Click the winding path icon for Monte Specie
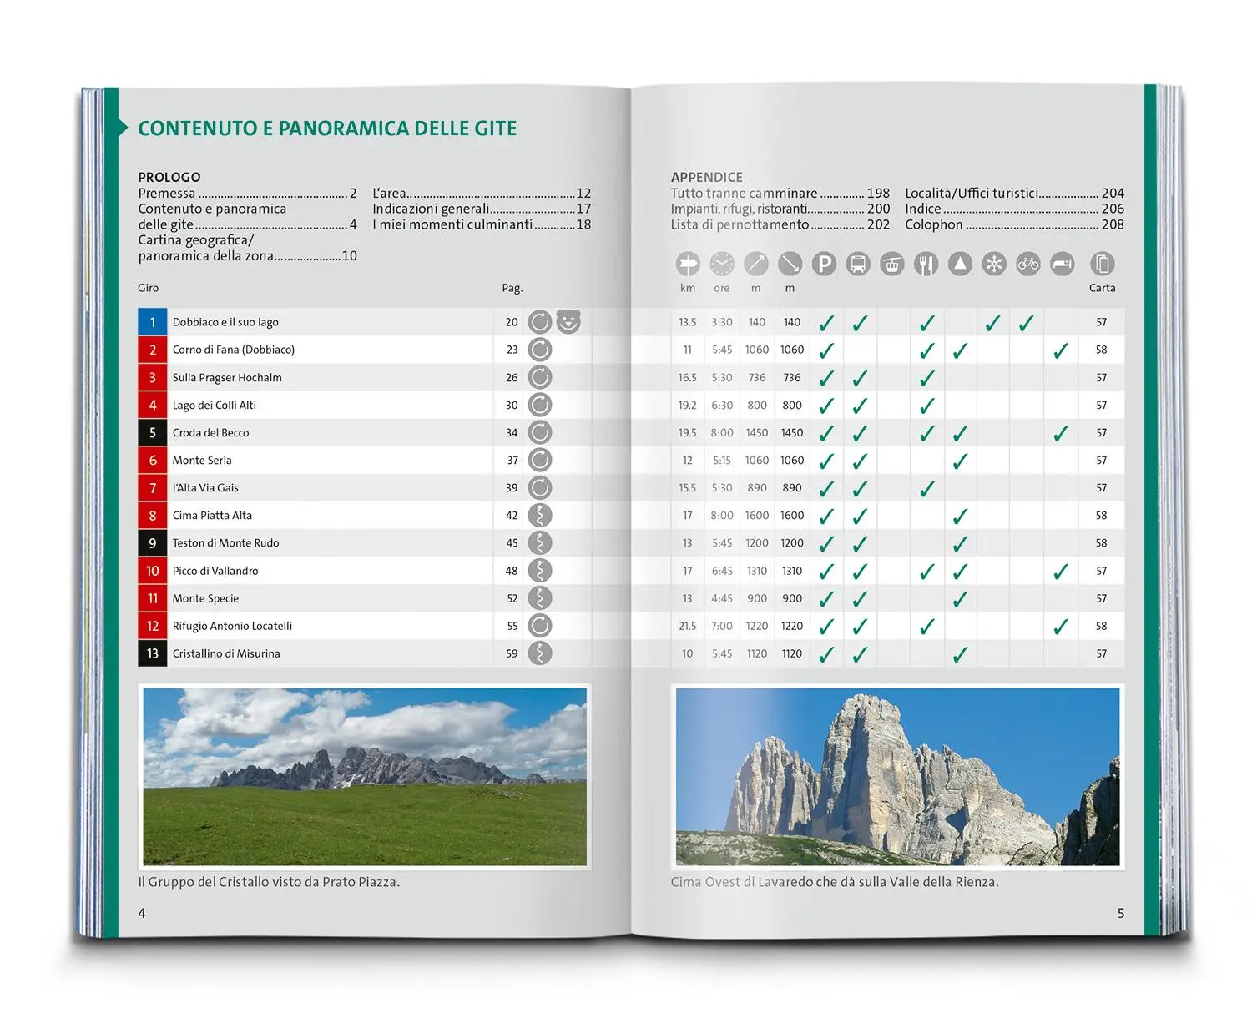 tap(540, 598)
